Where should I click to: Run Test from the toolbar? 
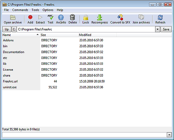[50, 17]
